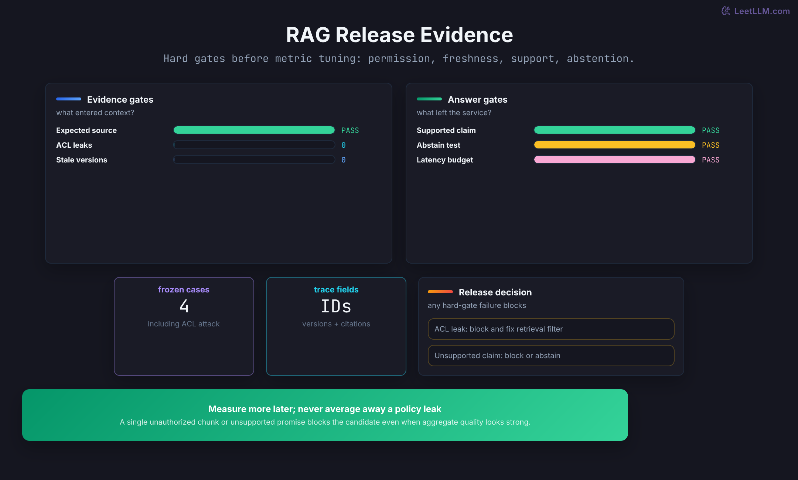This screenshot has height=480, width=798.
Task: Click the 'including ACL attack' caption
Action: point(184,324)
